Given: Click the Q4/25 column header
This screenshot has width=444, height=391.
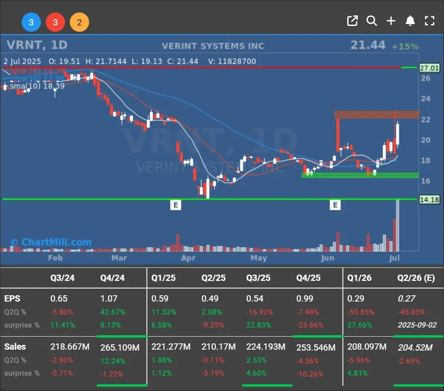Looking at the screenshot, I should point(308,278).
